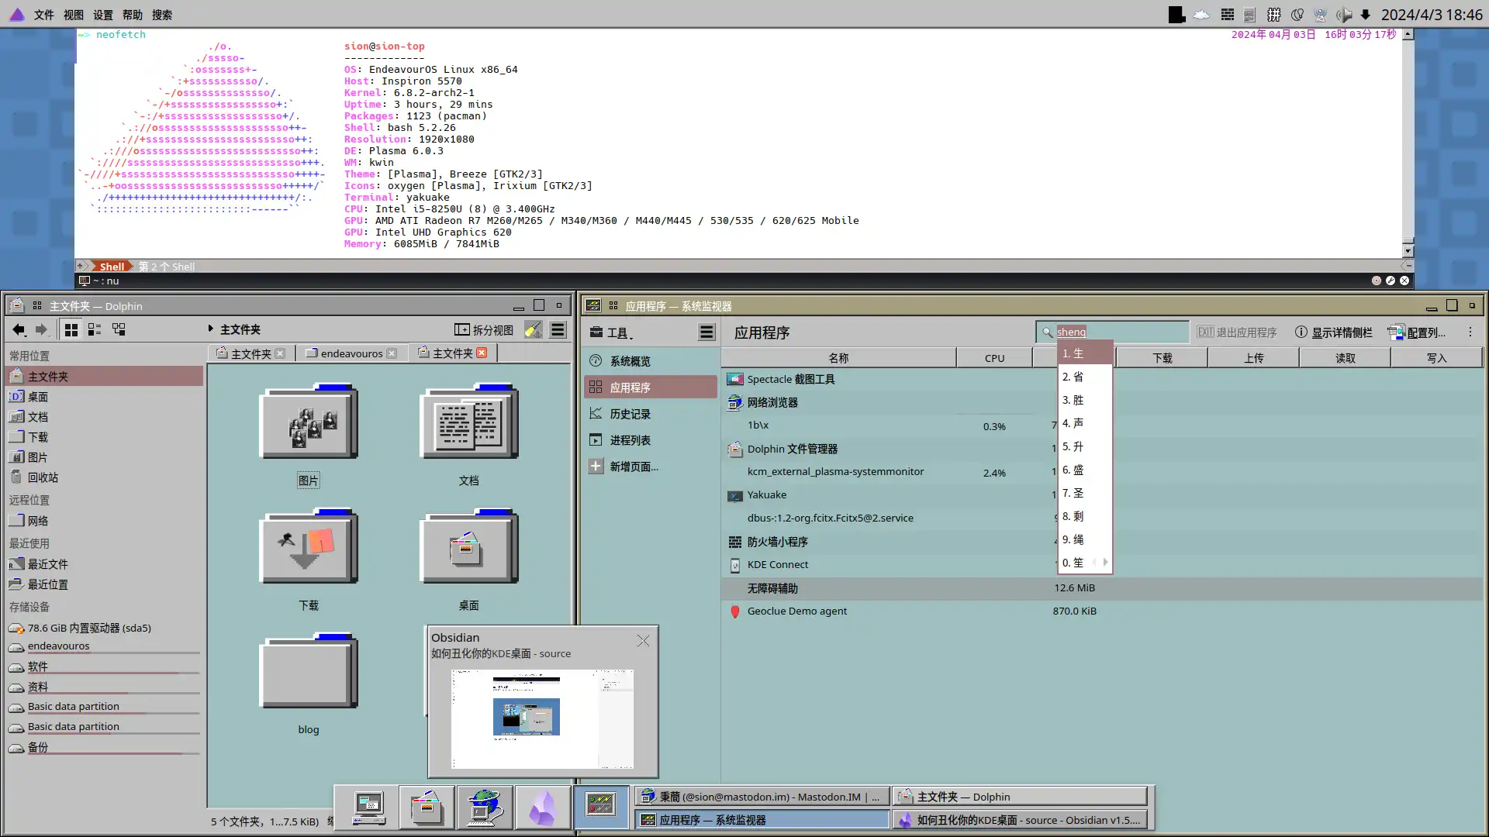This screenshot has width=1489, height=837.
Task: Switch Dolphin to icons view mode
Action: [71, 329]
